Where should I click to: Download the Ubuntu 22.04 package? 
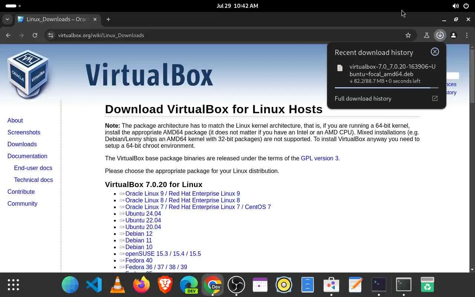[x=143, y=220]
